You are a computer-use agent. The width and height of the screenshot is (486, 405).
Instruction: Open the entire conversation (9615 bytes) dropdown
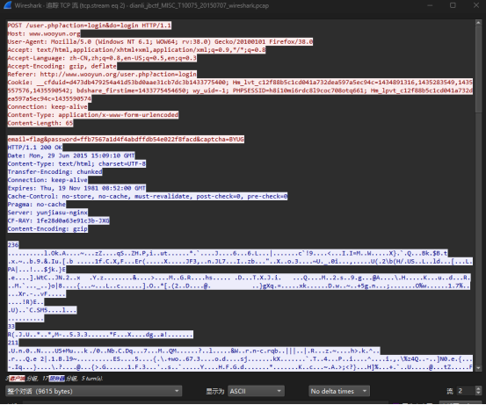pos(94,391)
